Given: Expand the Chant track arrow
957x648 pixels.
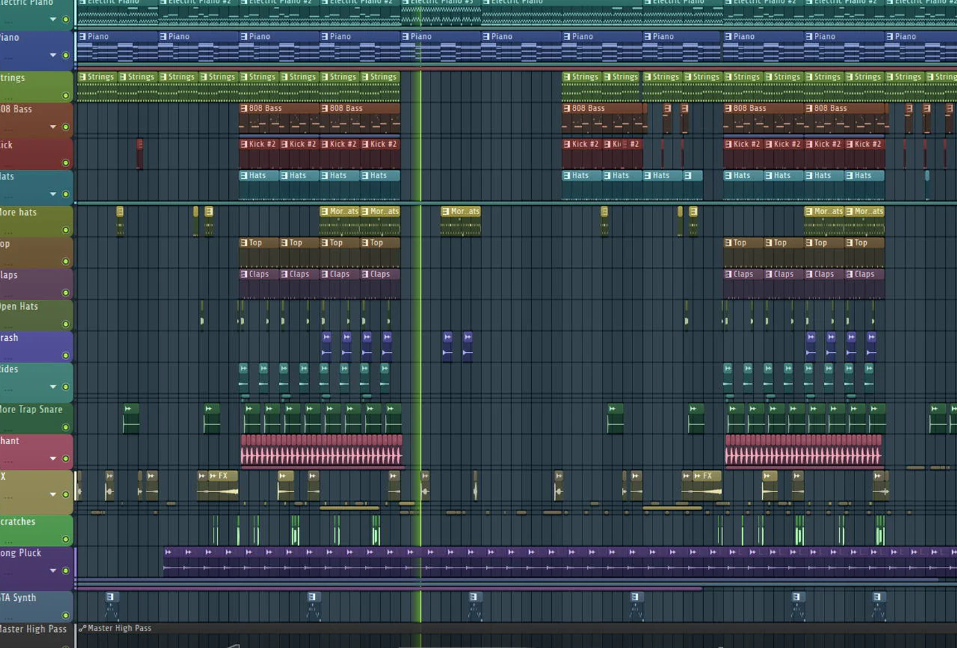Looking at the screenshot, I should pos(53,458).
